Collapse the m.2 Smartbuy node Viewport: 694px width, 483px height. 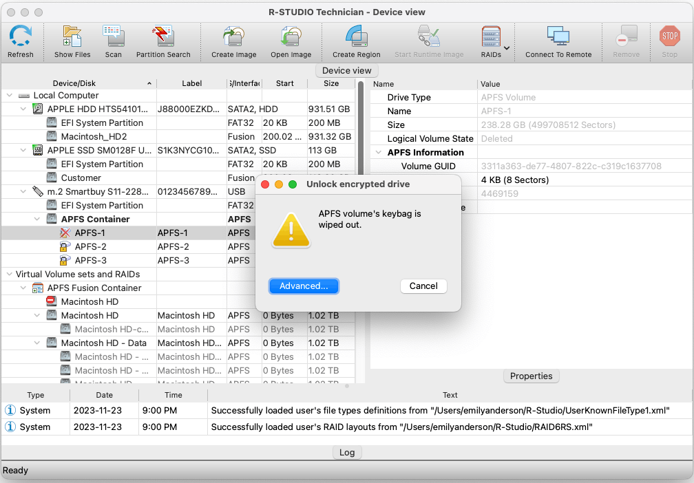pyautogui.click(x=23, y=191)
